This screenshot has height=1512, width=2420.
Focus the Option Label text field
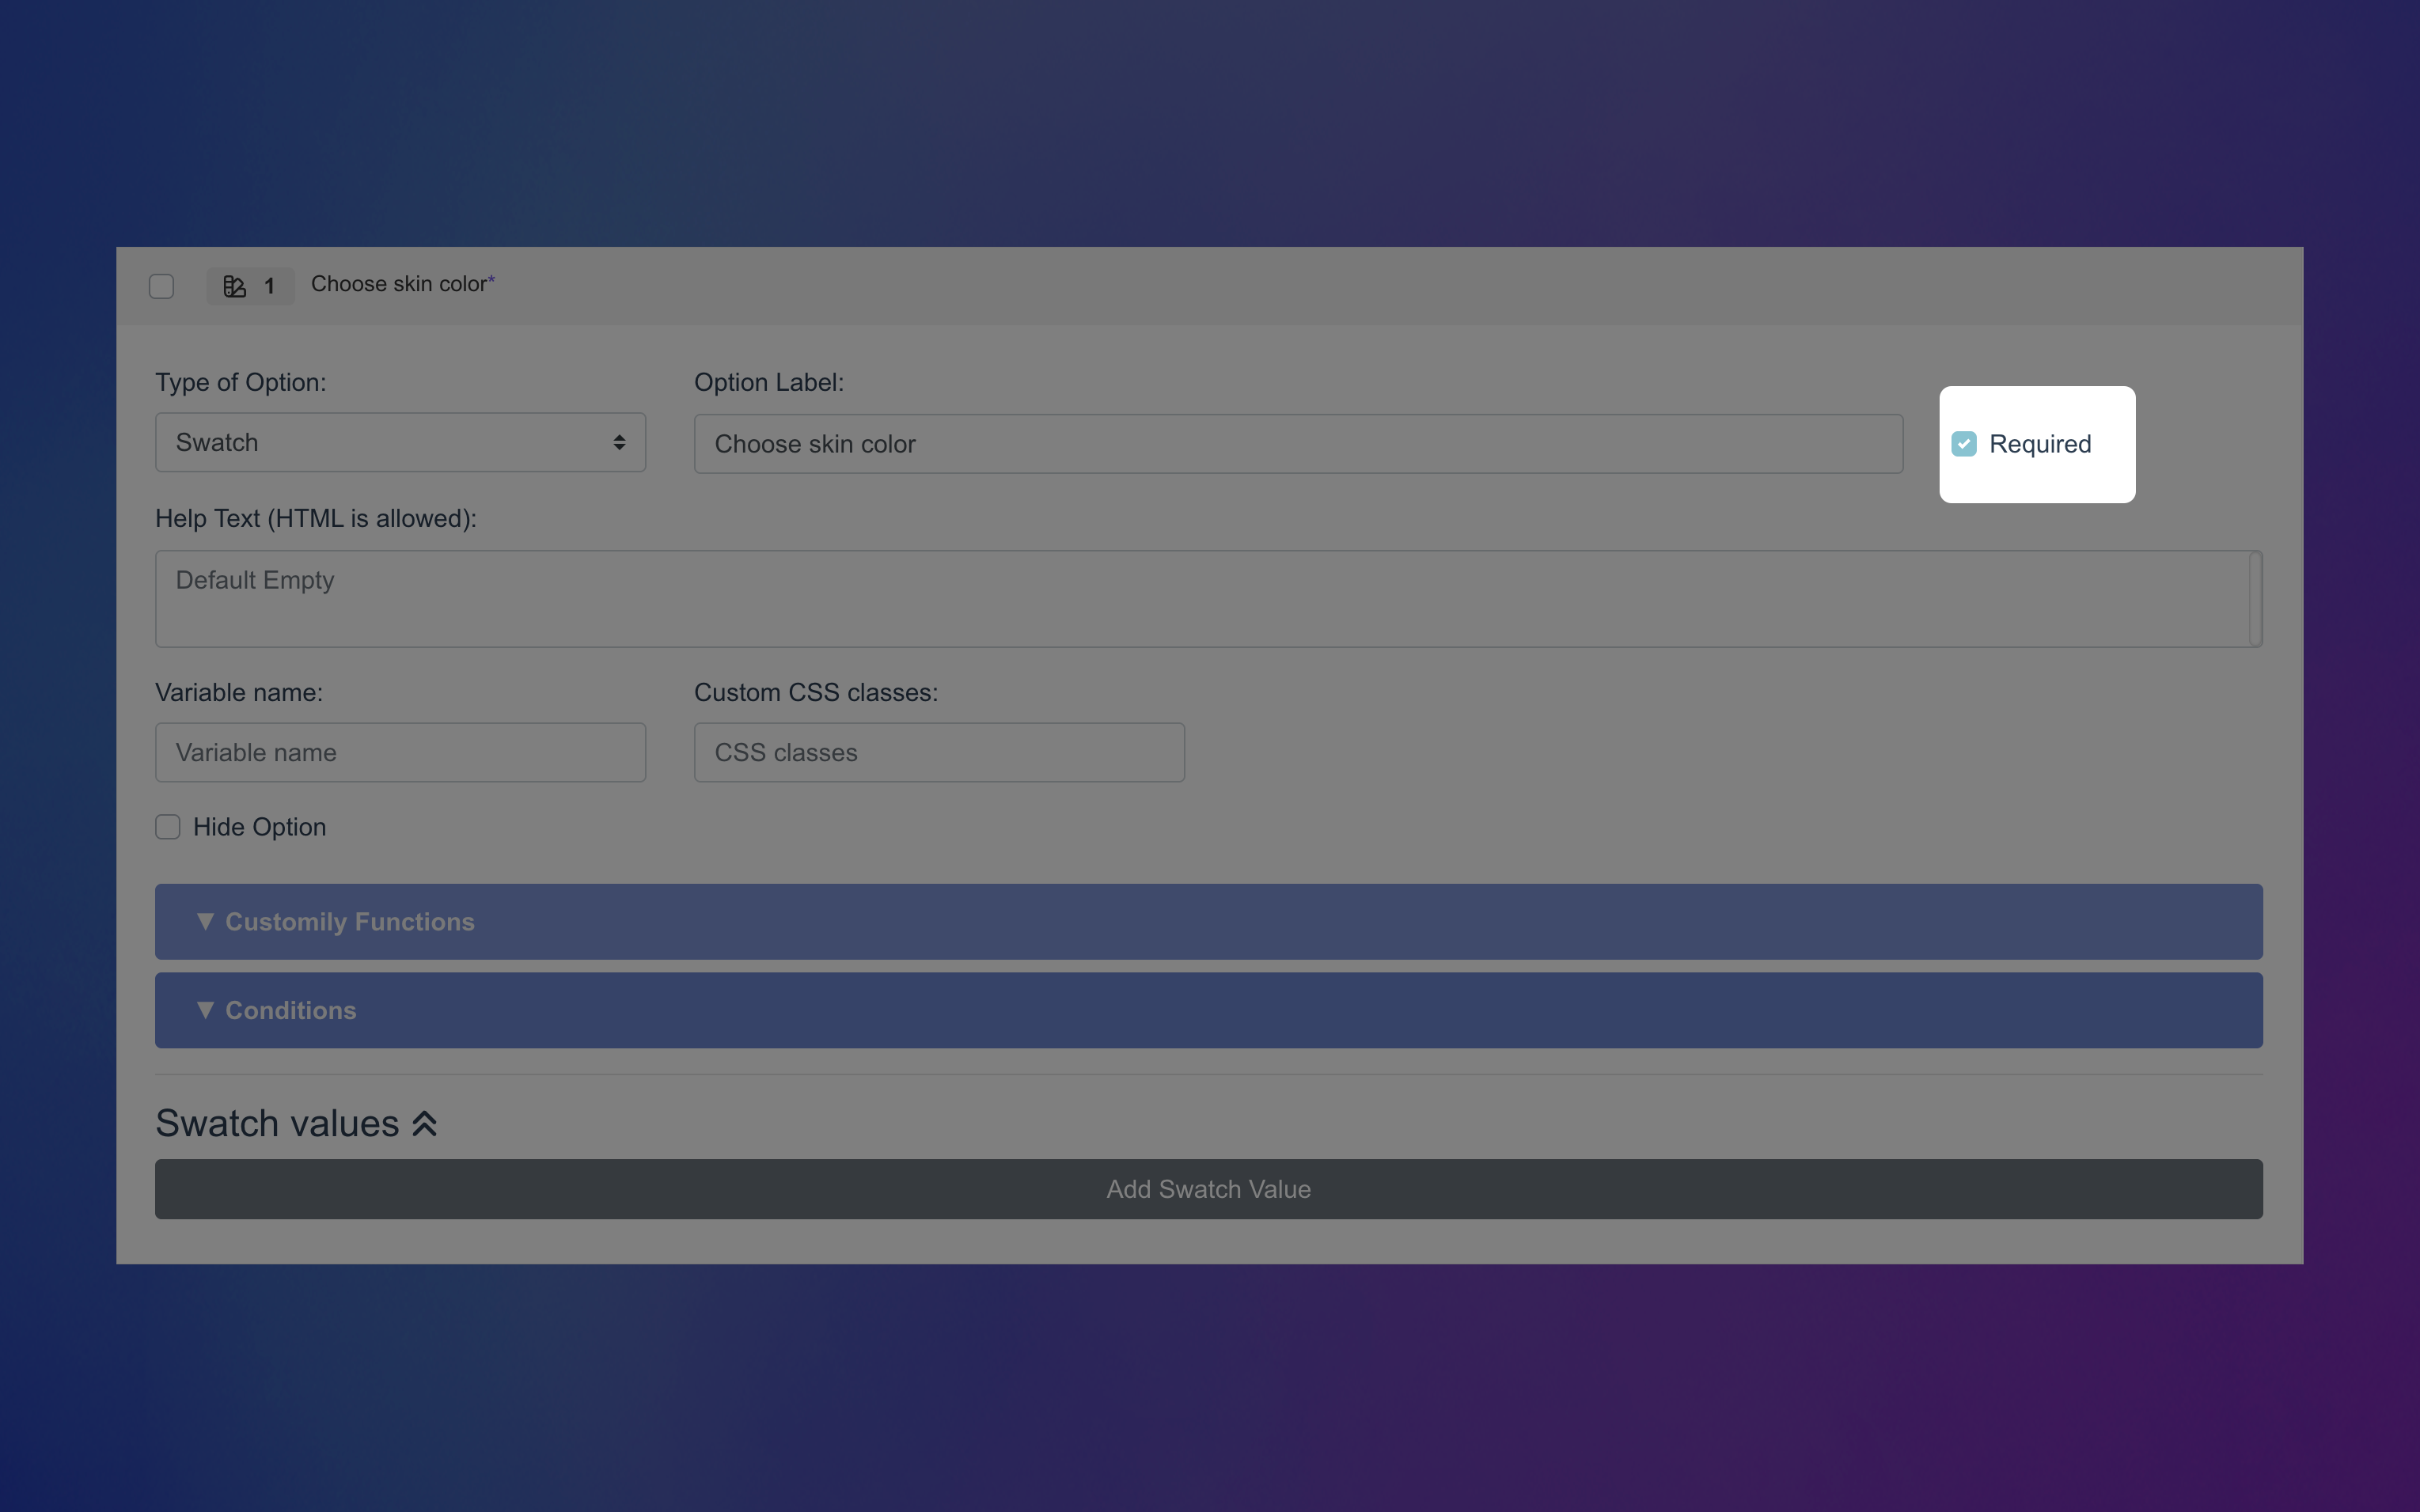(1298, 444)
